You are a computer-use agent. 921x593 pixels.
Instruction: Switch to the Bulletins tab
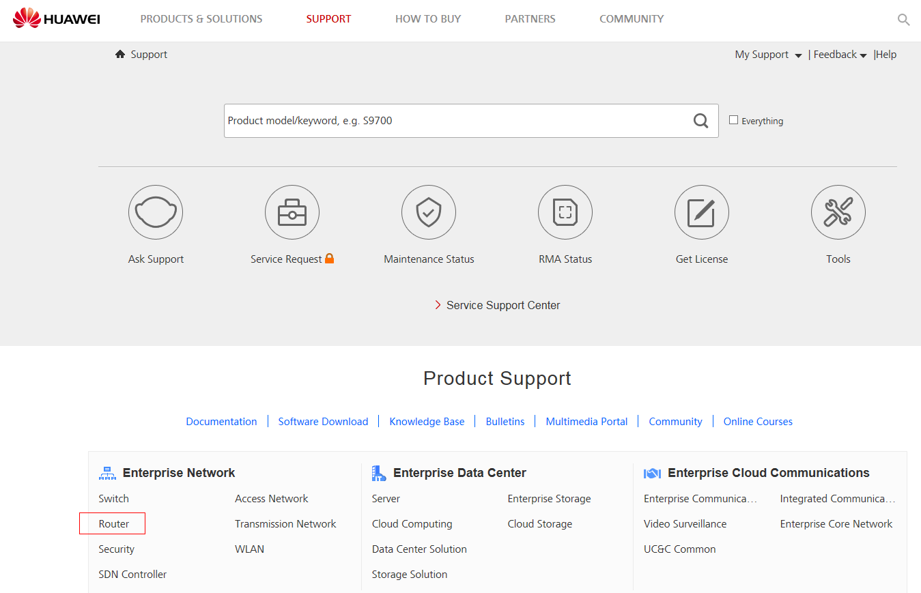[x=505, y=422]
